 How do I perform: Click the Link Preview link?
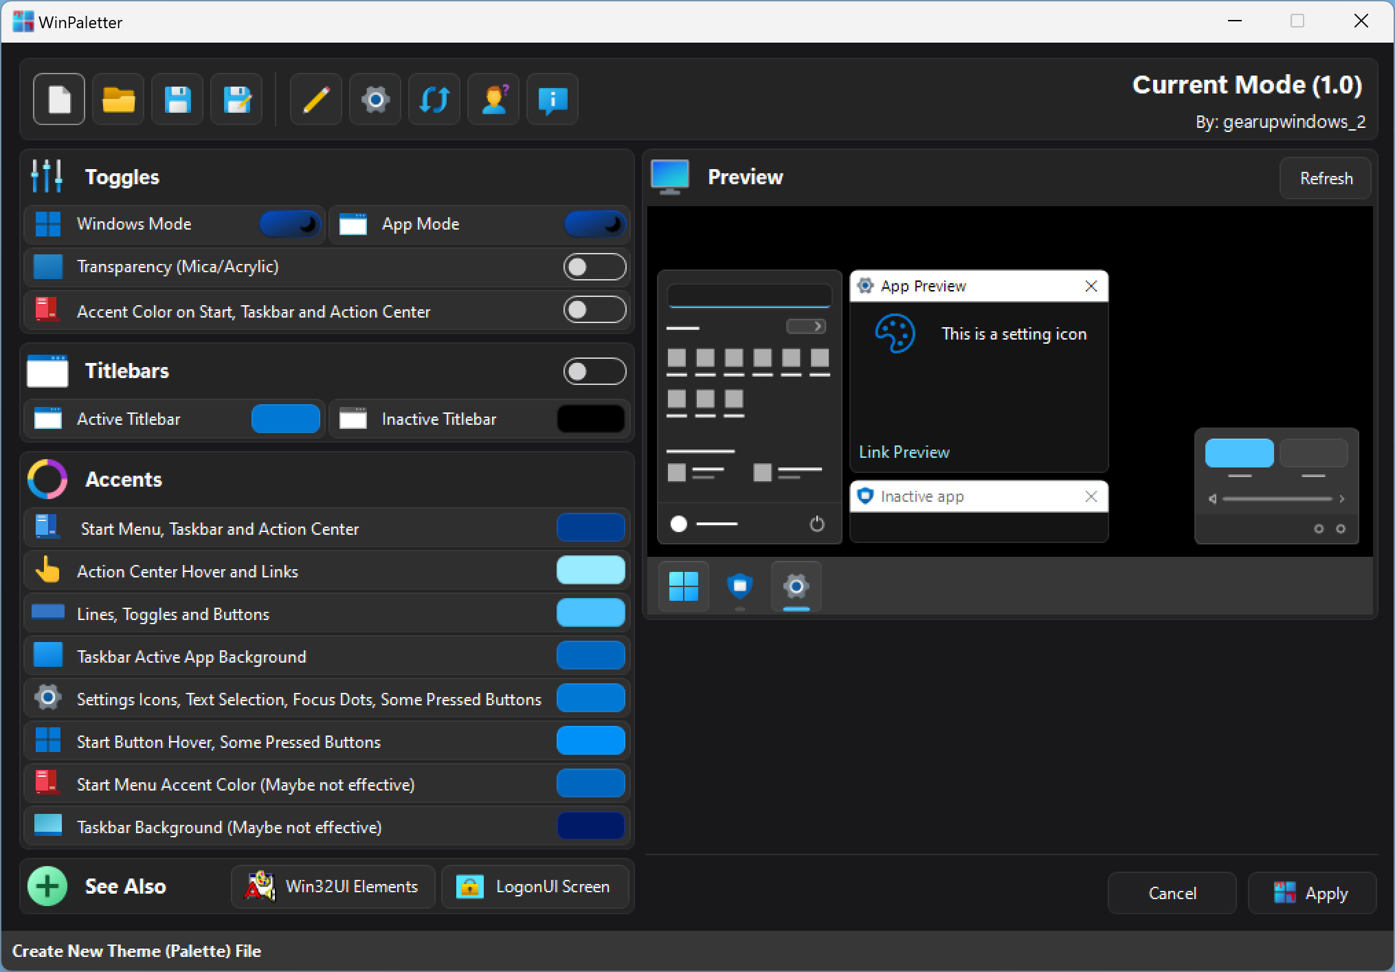coord(904,452)
